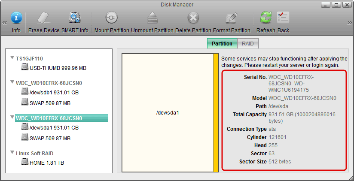Switch to the RAID tab
Screen dimensions: 354x181
(x=247, y=44)
